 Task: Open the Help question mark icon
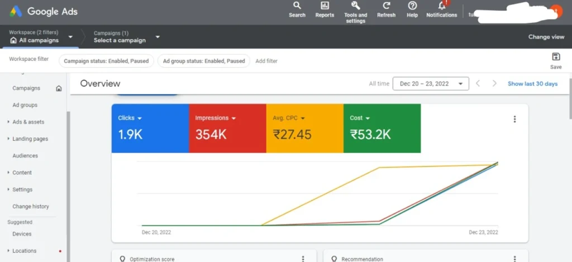(x=412, y=6)
